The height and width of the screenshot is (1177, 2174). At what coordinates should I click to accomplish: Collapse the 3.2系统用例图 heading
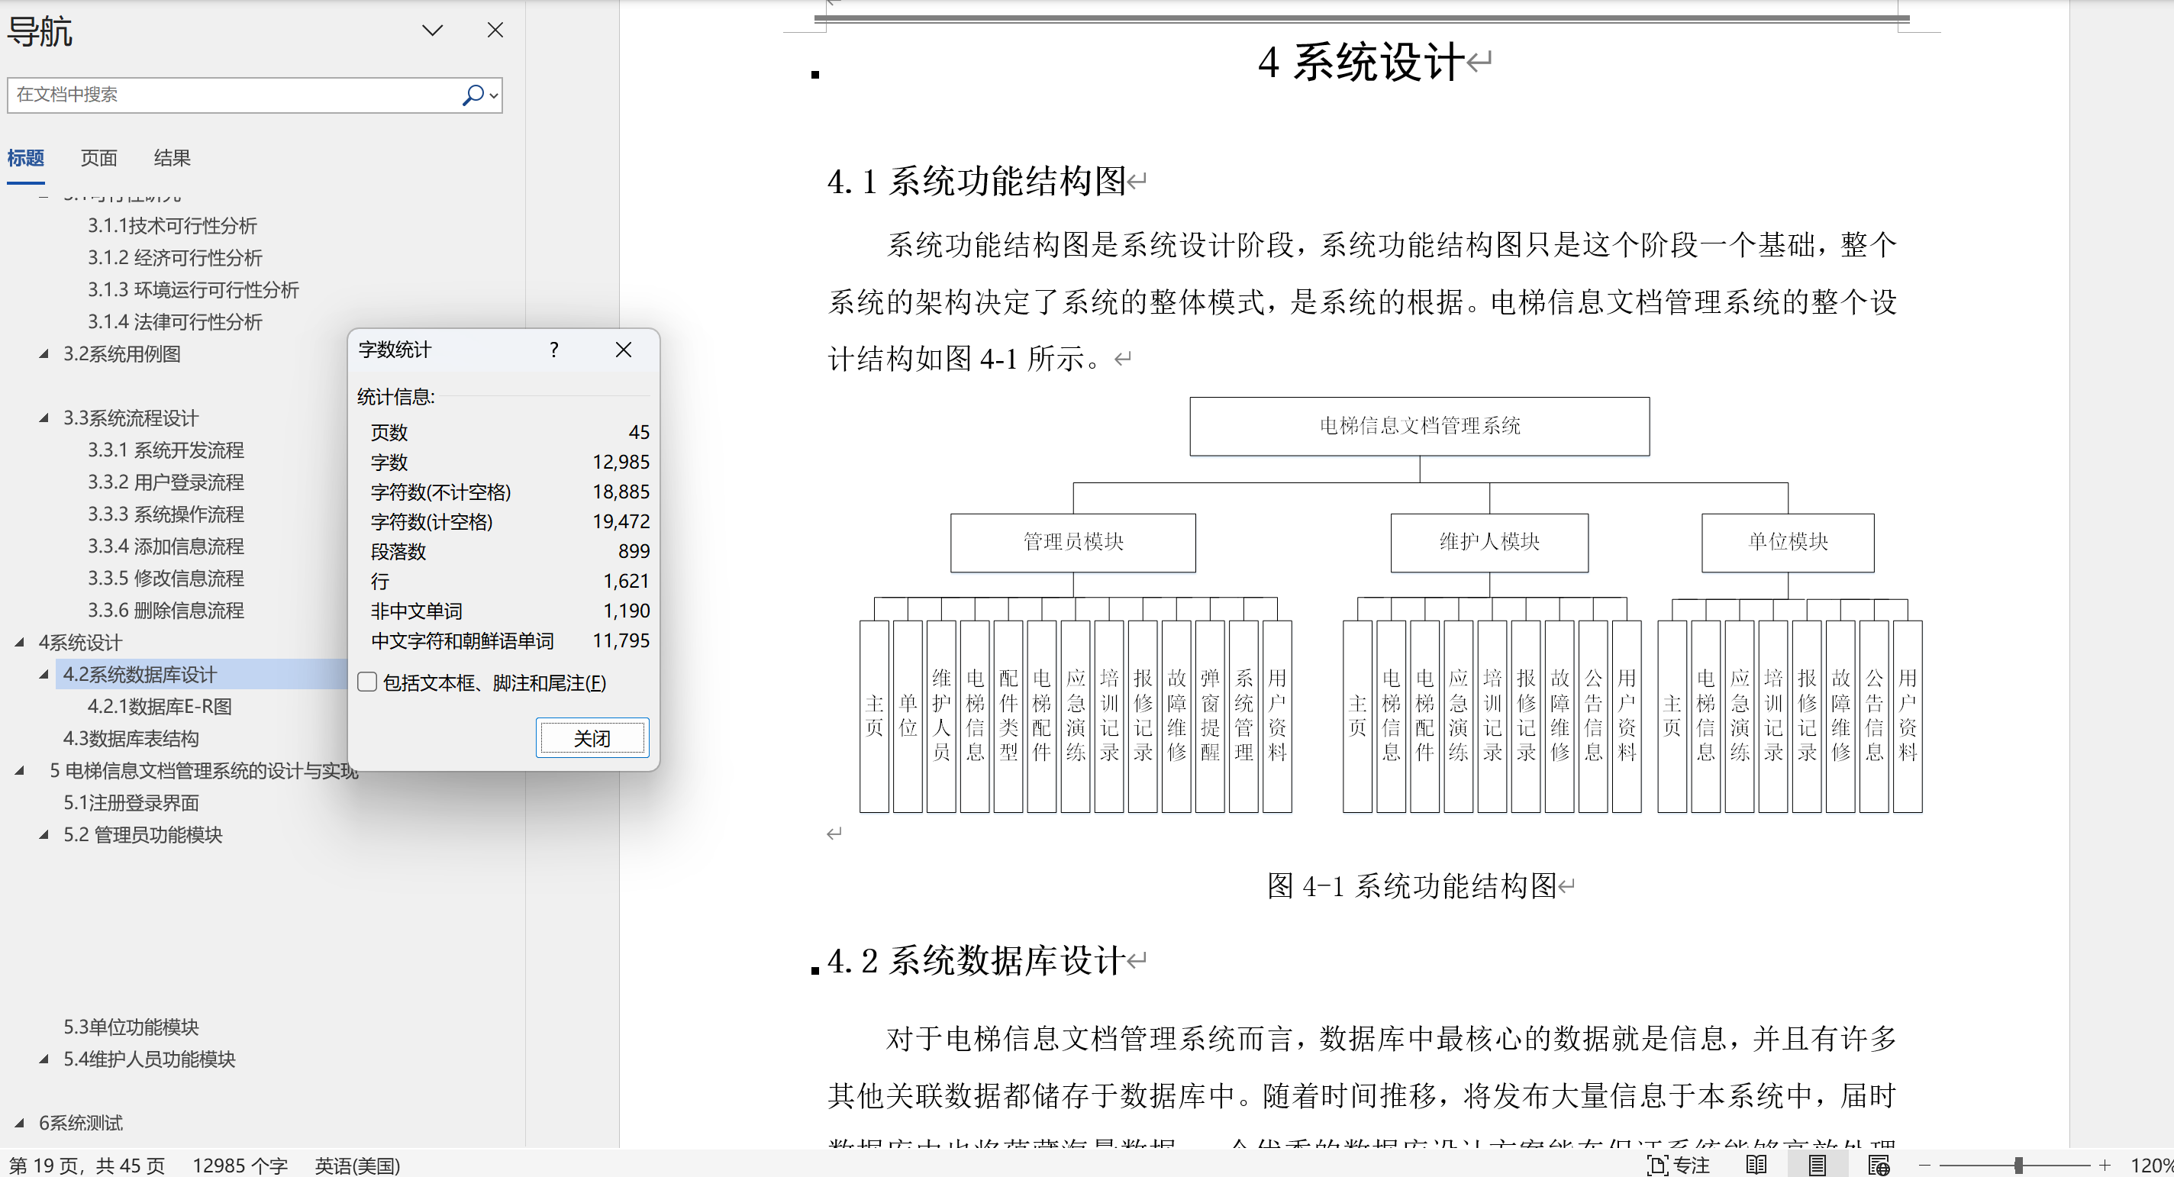[x=44, y=354]
